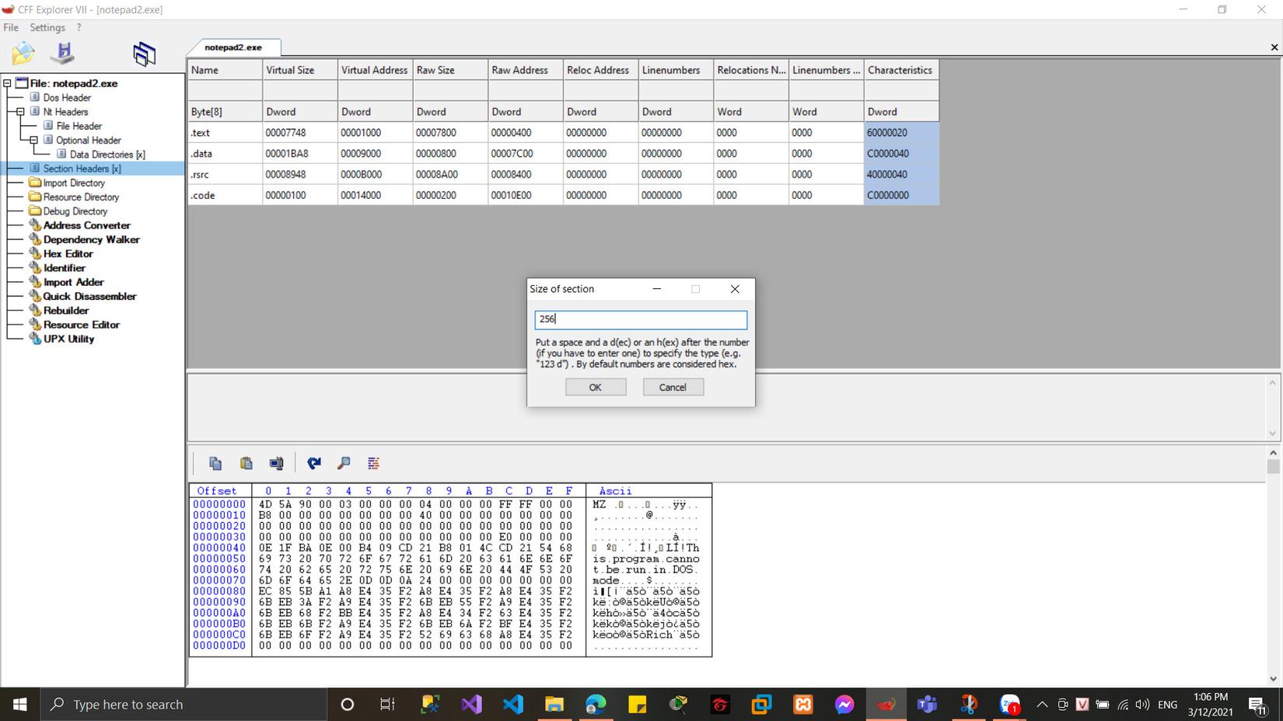Select Data Directories [x] in the tree
The image size is (1283, 721).
[x=107, y=155]
